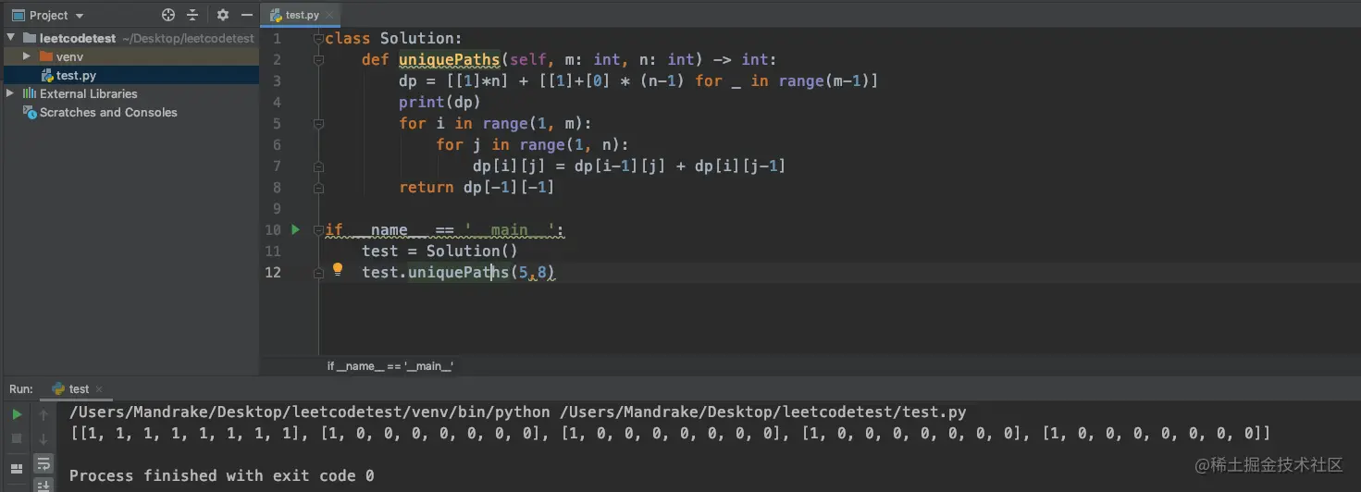Click line number 3 in the gutter
1361x492 pixels.
click(x=277, y=81)
